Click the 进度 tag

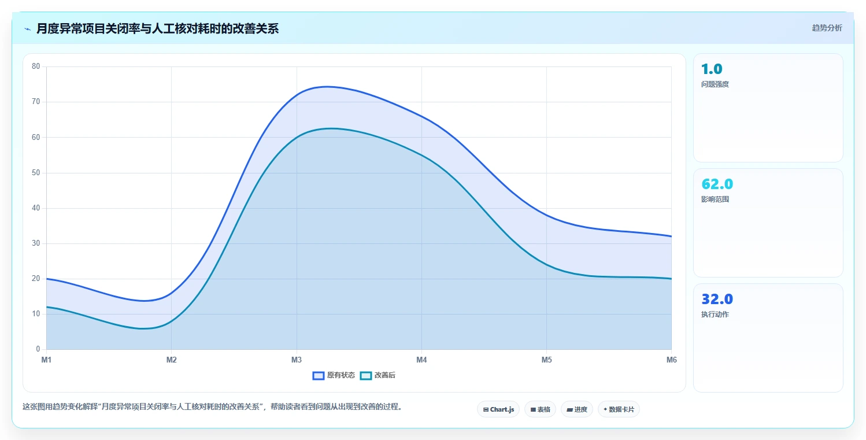click(x=577, y=409)
